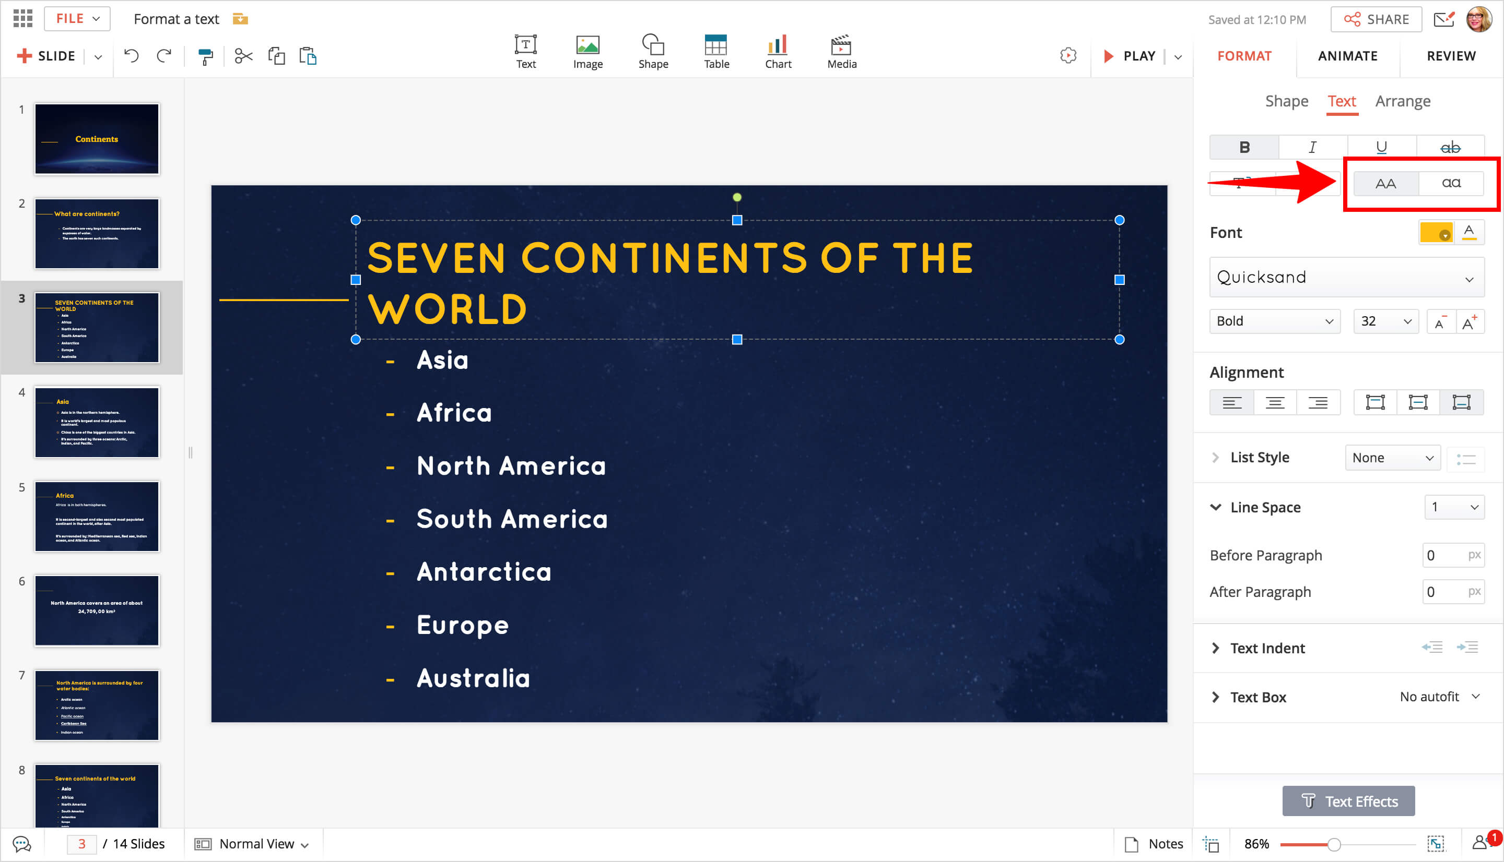Click the Text Effects button

1348,801
